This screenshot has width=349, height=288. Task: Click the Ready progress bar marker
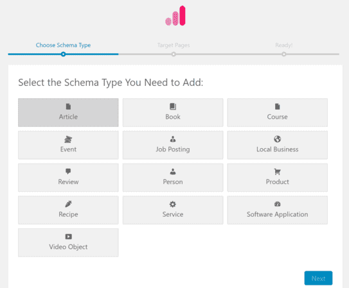pos(284,54)
